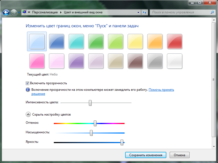The height and width of the screenshot is (163, 218).
Task: Click the scrollbar down arrow
Action: coord(214,146)
